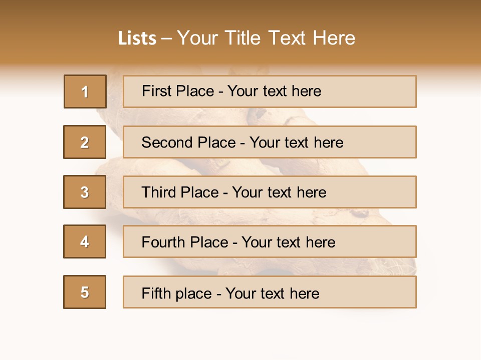Click the number 1 box
Viewport: 481px width, 360px height.
pos(85,91)
